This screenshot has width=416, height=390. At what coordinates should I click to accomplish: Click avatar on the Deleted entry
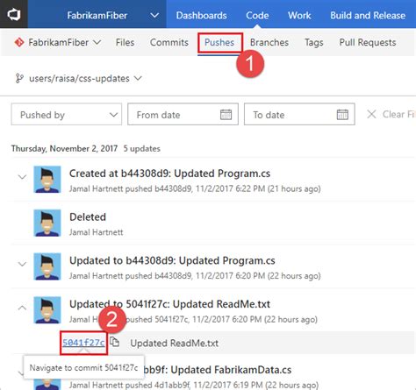pyautogui.click(x=47, y=223)
